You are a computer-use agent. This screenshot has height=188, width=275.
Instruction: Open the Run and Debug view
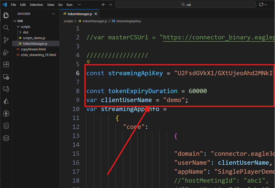[x=6, y=52]
